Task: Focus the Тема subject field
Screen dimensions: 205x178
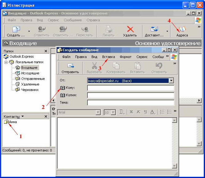Action: tap(131, 103)
